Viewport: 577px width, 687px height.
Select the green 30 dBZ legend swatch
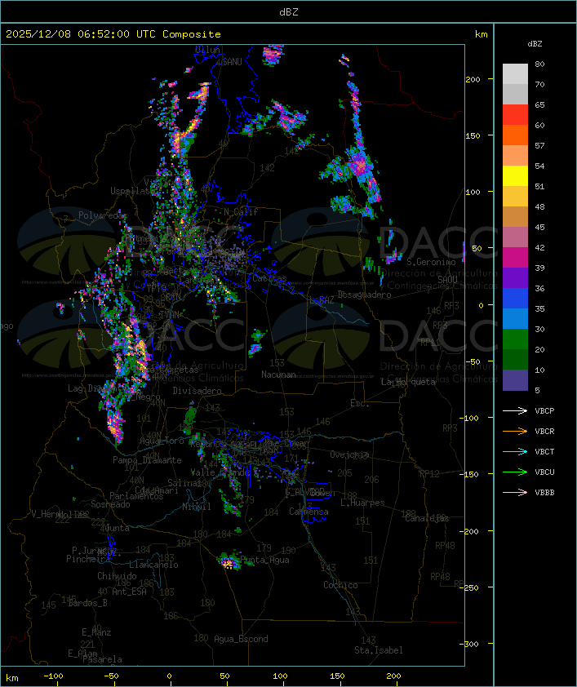coord(515,339)
